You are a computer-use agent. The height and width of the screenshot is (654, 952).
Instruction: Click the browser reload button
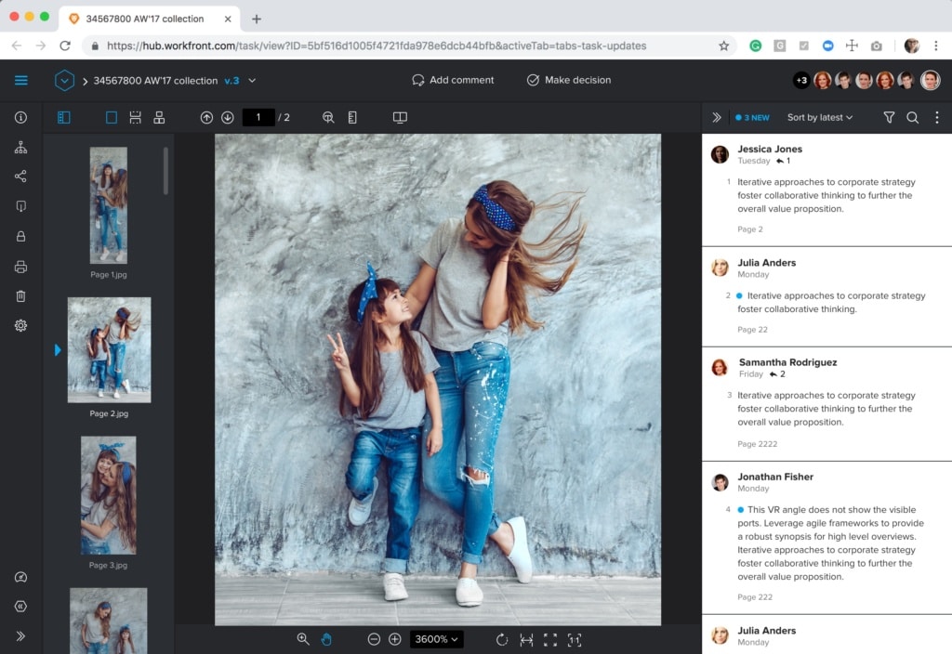tap(65, 46)
